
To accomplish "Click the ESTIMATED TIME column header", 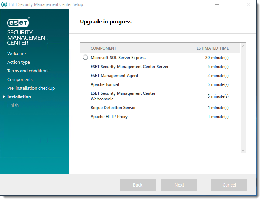I will [x=213, y=48].
